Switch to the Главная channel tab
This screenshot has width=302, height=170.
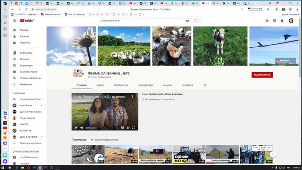(x=82, y=85)
